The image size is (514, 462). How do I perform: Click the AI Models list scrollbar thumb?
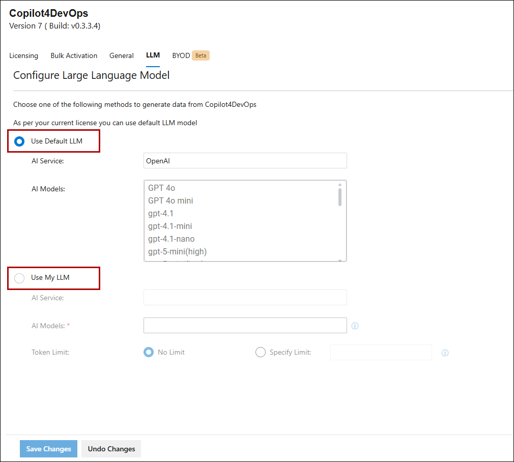coord(340,197)
